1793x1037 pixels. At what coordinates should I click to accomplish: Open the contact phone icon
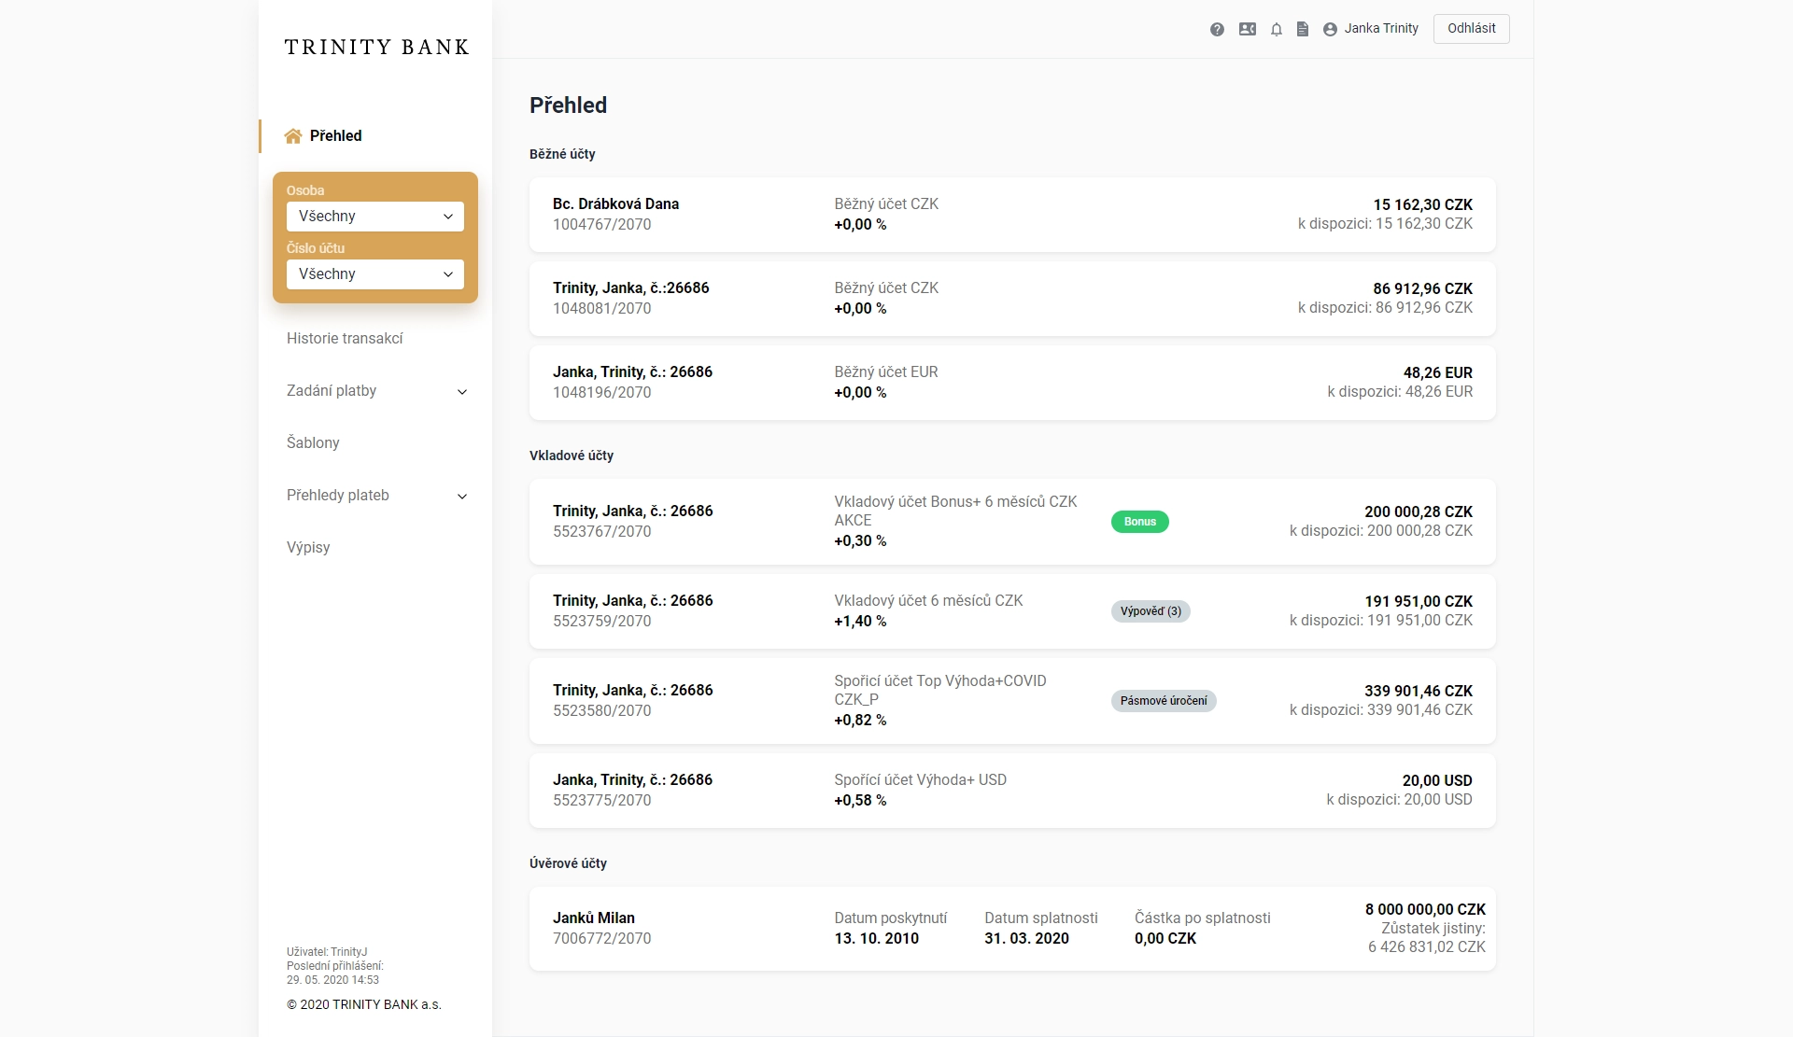[1248, 29]
